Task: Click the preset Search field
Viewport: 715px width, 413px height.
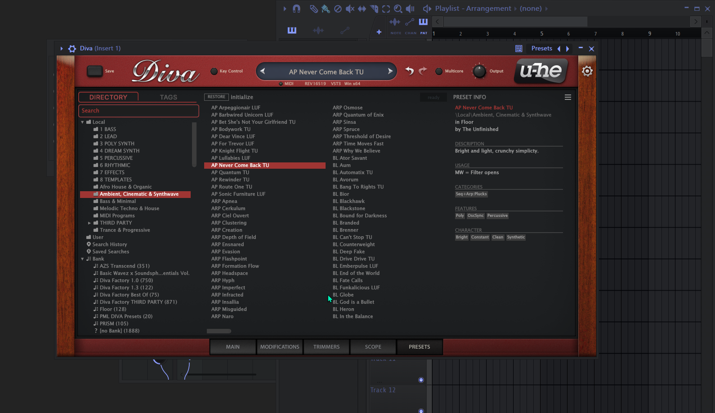Action: [139, 111]
